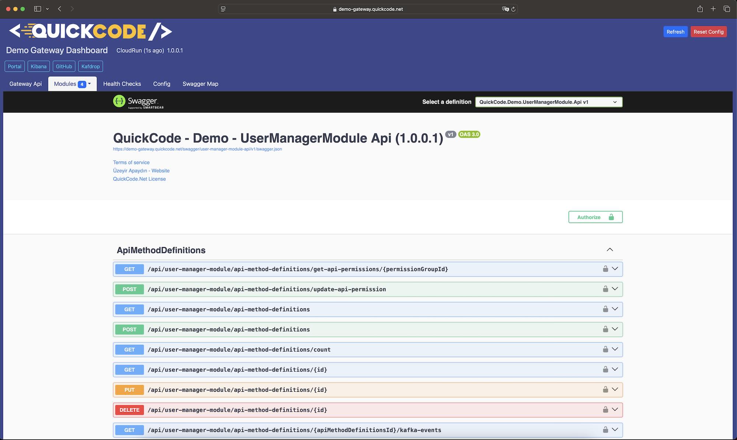This screenshot has width=737, height=440.
Task: Click the update-api-permission path text
Action: point(267,289)
